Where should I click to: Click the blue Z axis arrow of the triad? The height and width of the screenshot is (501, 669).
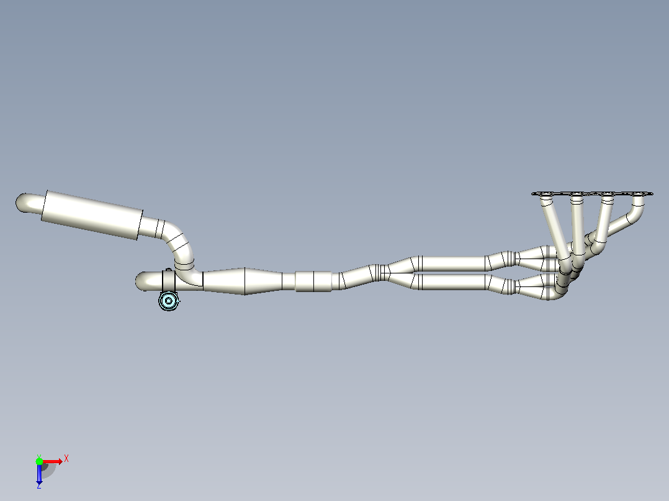coord(39,474)
